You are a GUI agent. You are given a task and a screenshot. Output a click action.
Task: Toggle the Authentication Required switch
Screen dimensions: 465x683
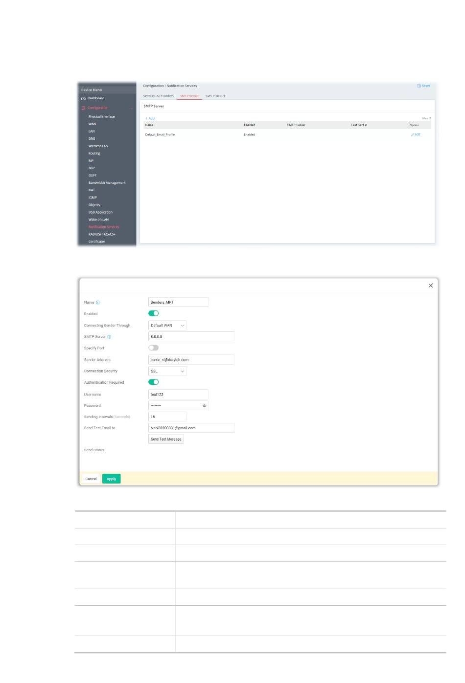click(x=154, y=382)
